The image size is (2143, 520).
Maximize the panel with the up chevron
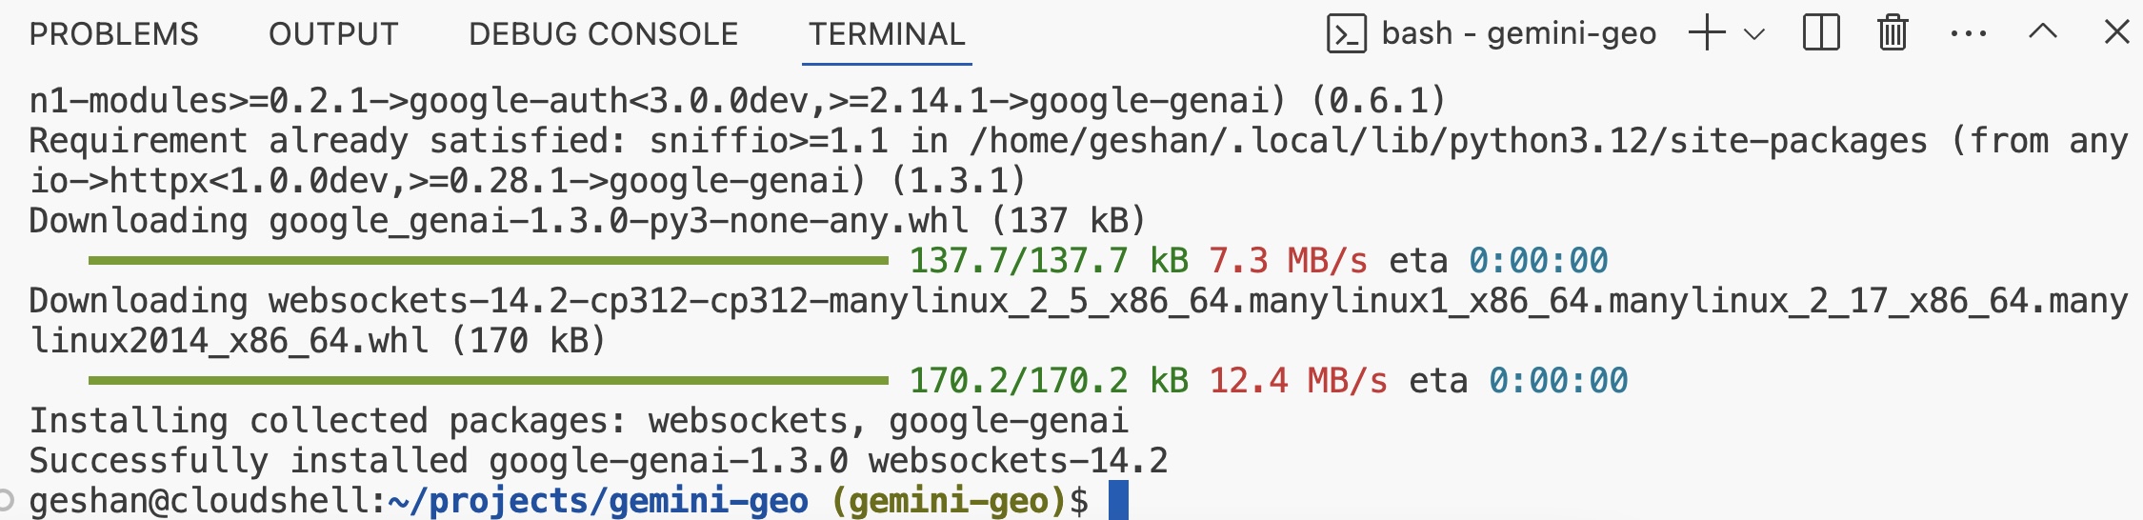2042,32
